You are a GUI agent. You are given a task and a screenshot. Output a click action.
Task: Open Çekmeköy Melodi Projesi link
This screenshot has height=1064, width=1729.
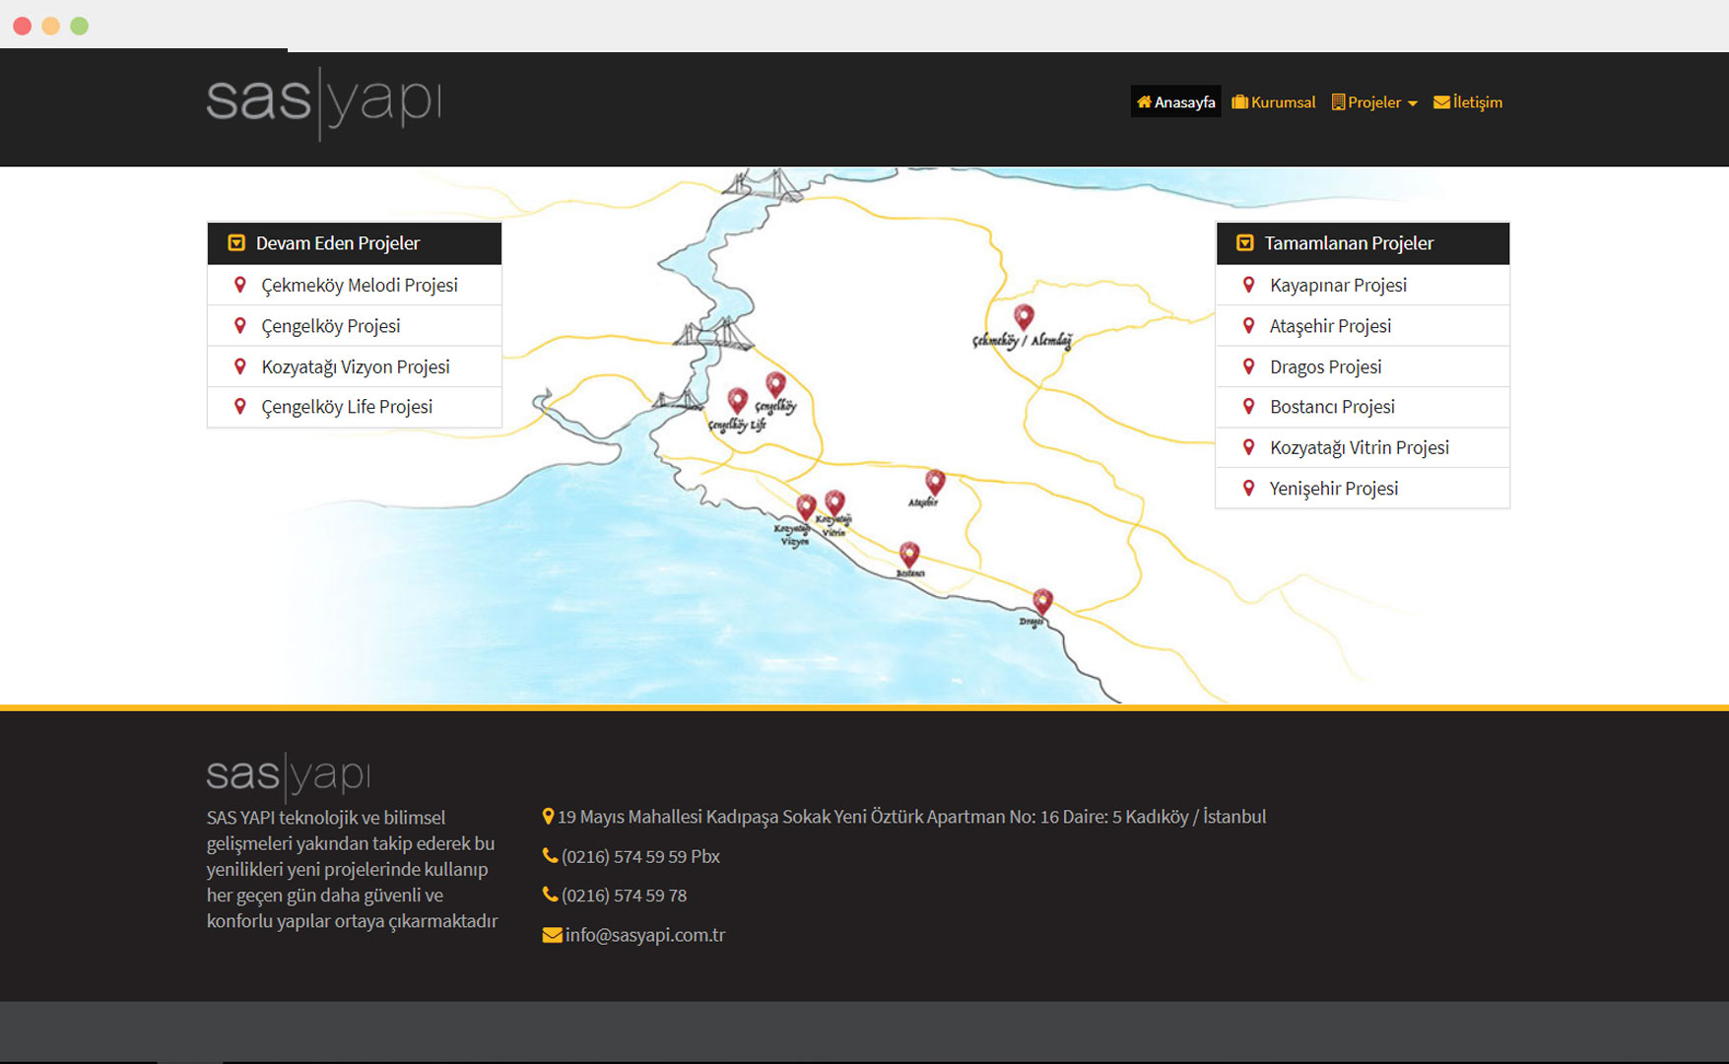click(x=359, y=286)
